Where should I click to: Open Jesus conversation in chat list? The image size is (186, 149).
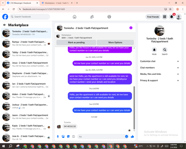coord(26,64)
